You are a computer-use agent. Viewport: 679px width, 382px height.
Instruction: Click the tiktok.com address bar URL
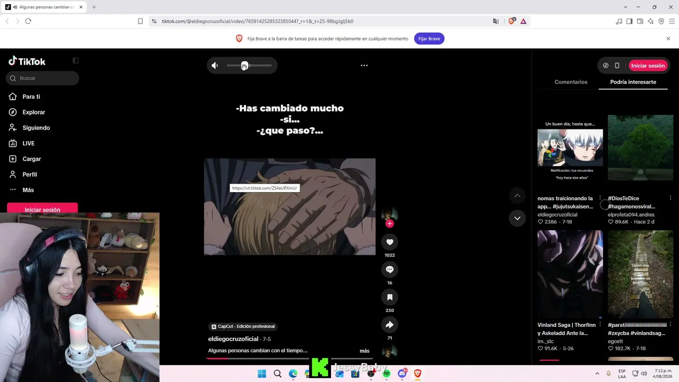click(x=257, y=21)
